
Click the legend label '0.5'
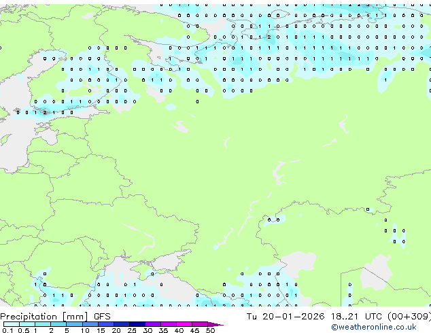click(23, 330)
